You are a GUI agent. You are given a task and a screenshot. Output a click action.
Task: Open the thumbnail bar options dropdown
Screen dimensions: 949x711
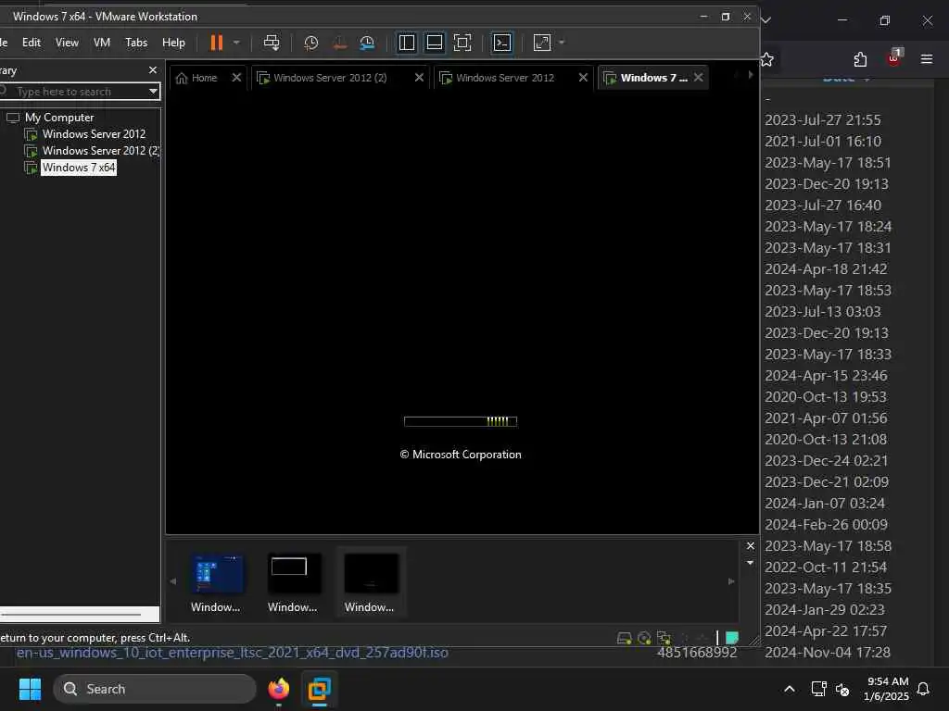point(751,563)
